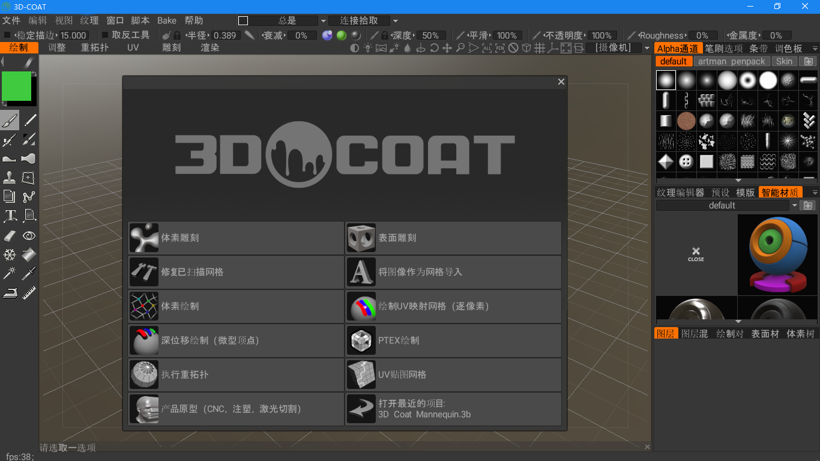Click the rotate camera icon in viewport toolbar
The image size is (820, 461).
(434, 48)
